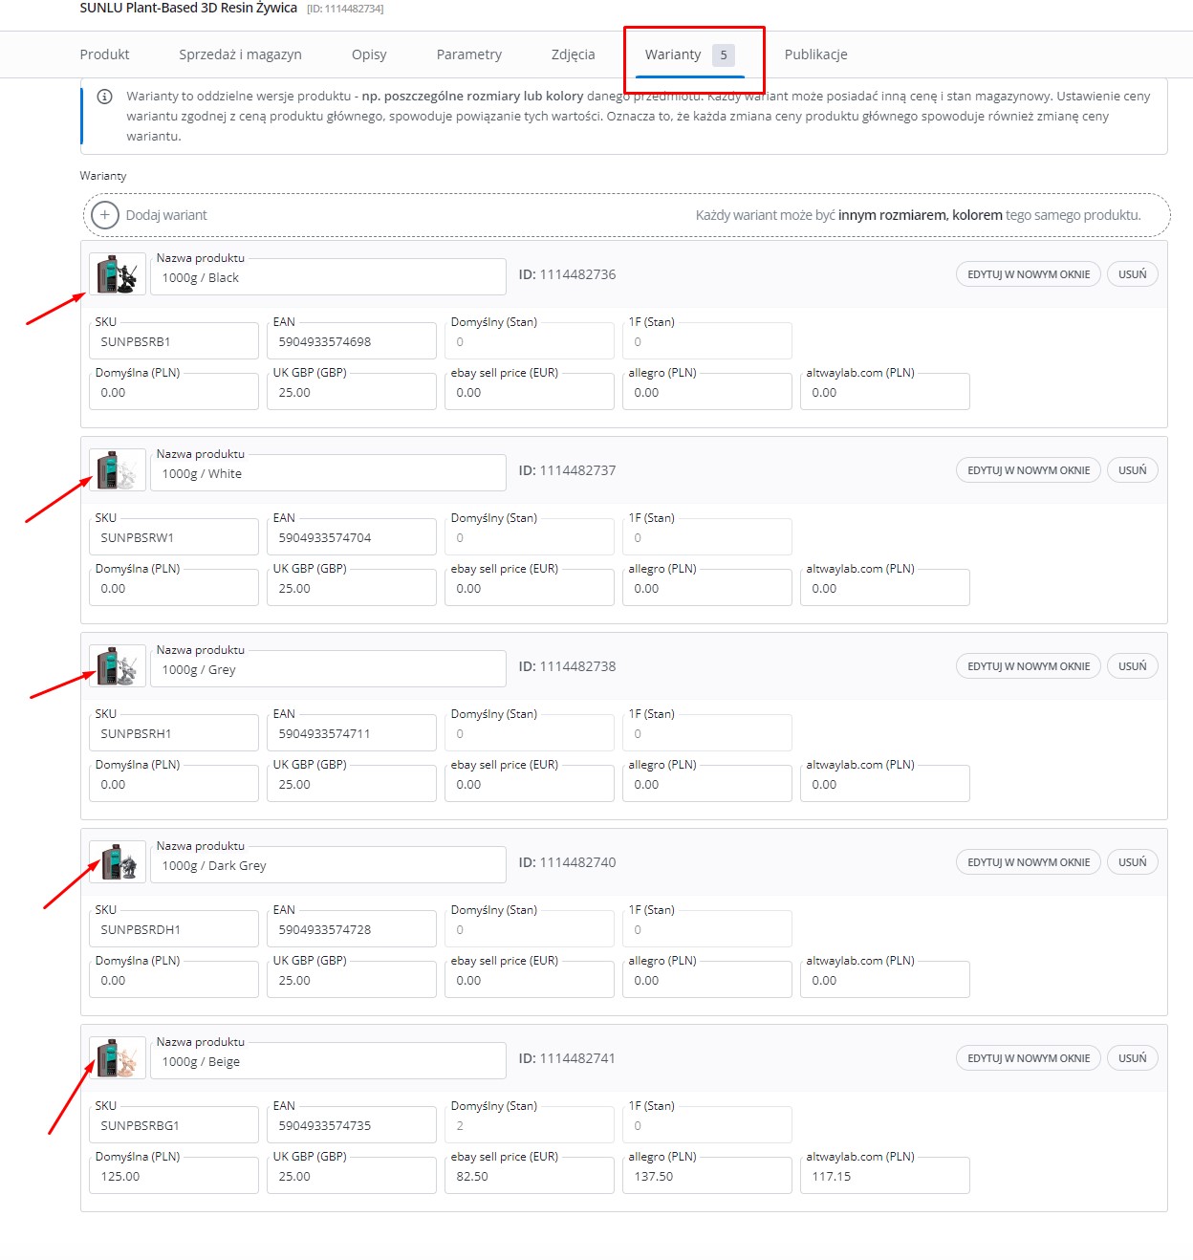The image size is (1193, 1260).
Task: Open the Sprzedaż i magazyn tab
Action: tap(240, 54)
